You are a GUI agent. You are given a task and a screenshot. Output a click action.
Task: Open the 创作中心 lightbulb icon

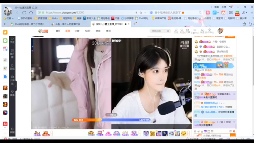pyautogui.click(x=210, y=31)
